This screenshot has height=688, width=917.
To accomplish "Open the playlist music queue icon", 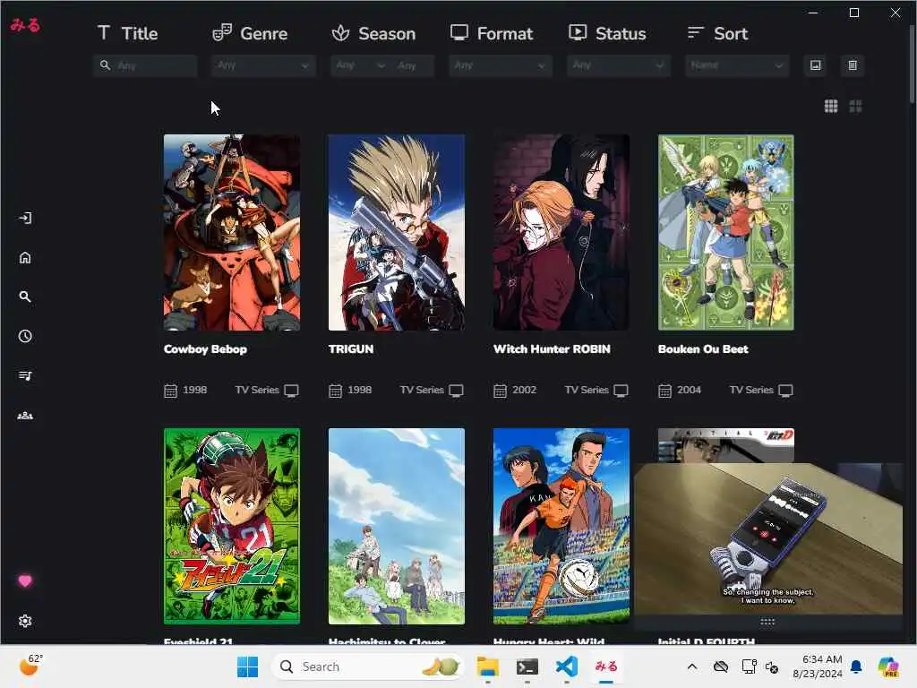I will 25,375.
